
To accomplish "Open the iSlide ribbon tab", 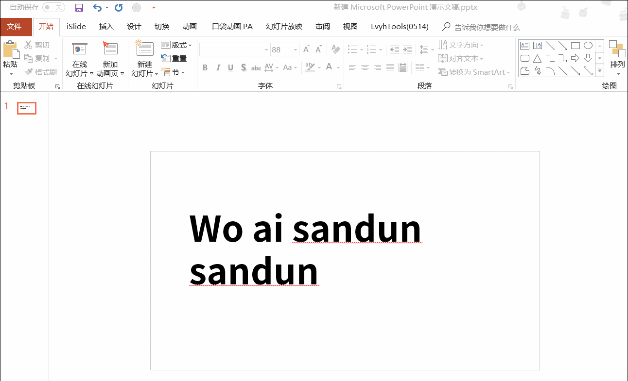I will (76, 27).
